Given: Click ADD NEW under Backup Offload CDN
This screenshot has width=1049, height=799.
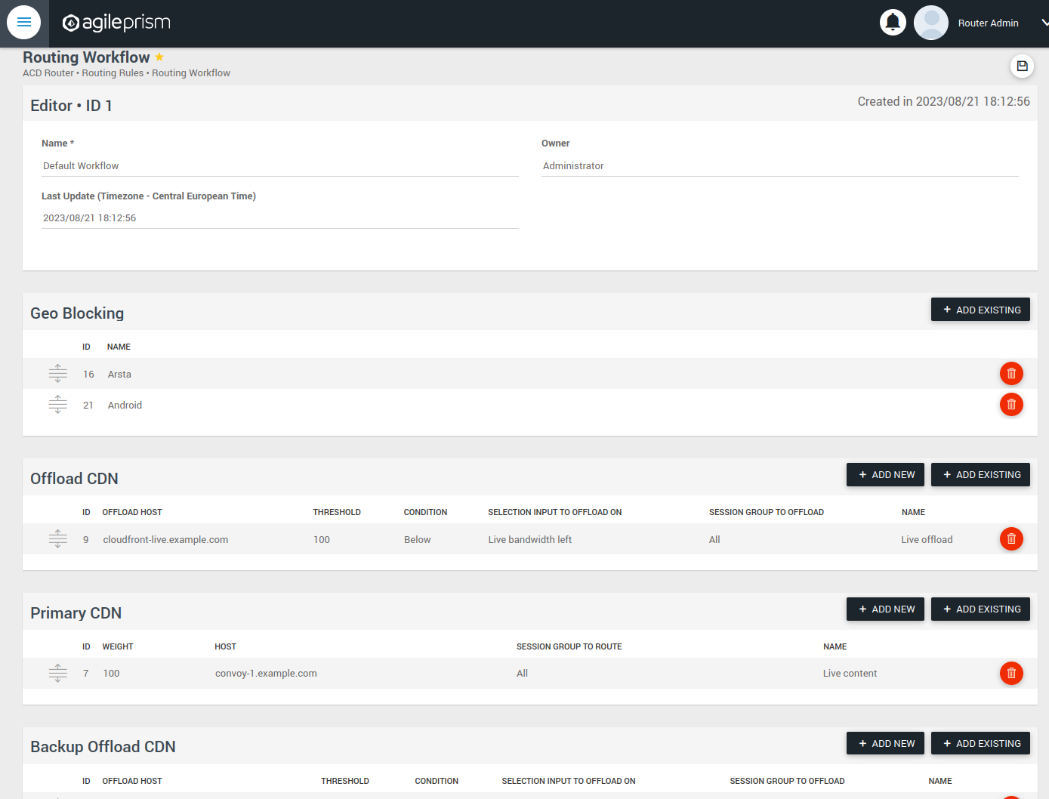Looking at the screenshot, I should [885, 743].
